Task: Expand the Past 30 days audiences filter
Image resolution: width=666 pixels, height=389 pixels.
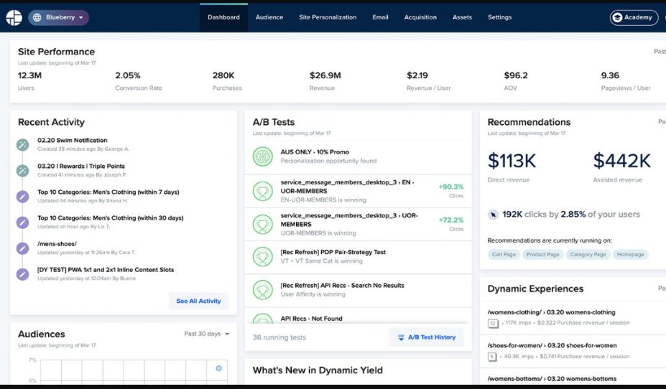Action: coord(207,334)
